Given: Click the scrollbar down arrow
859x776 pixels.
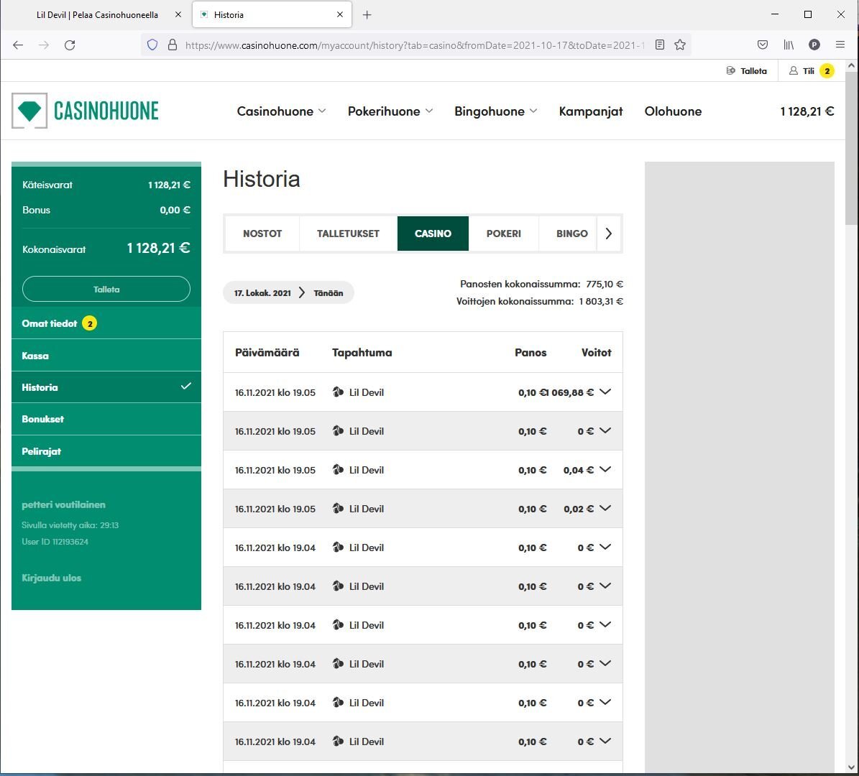Looking at the screenshot, I should pos(851,767).
